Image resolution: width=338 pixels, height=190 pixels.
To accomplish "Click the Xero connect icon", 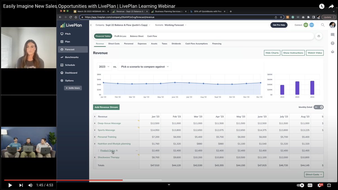I will pyautogui.click(x=312, y=25).
